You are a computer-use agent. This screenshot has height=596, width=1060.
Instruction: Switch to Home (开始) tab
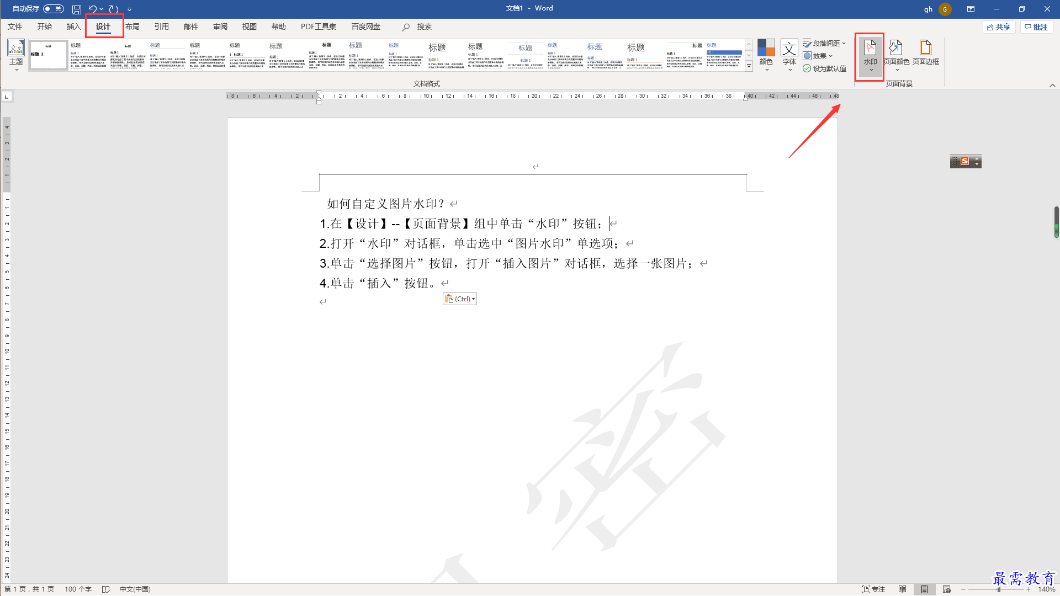click(44, 26)
